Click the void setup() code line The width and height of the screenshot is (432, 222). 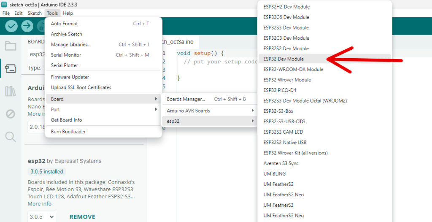pos(200,53)
